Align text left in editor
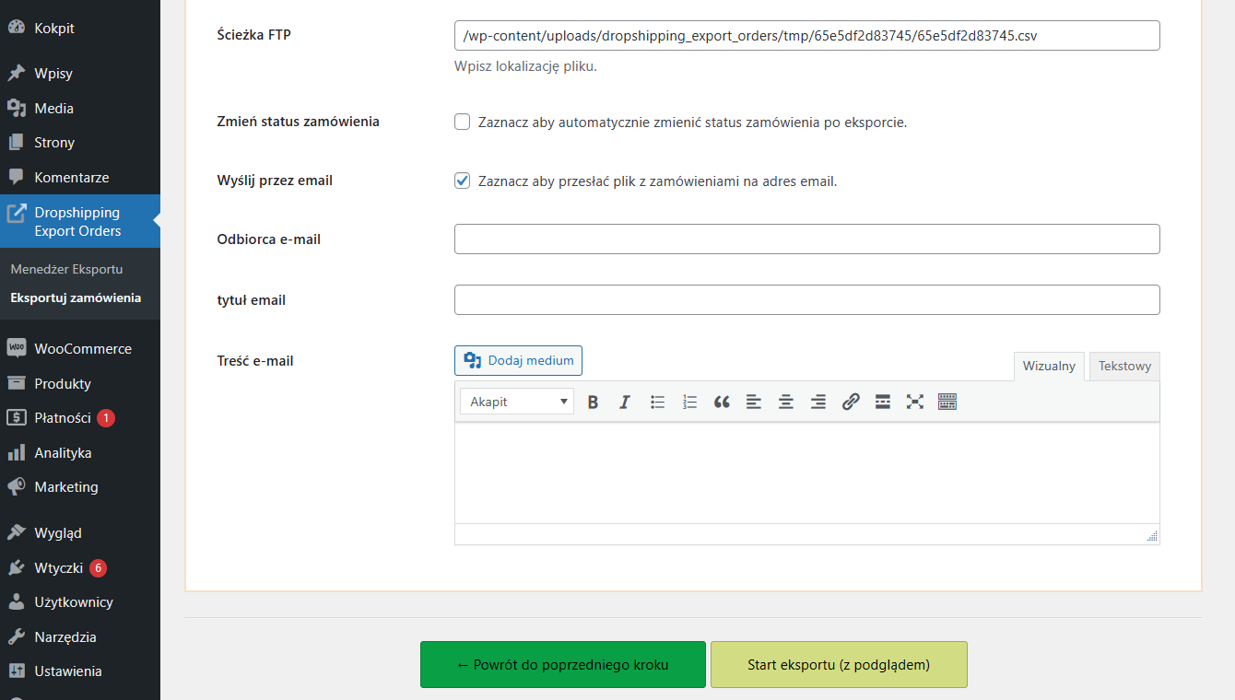The height and width of the screenshot is (700, 1235). [754, 402]
